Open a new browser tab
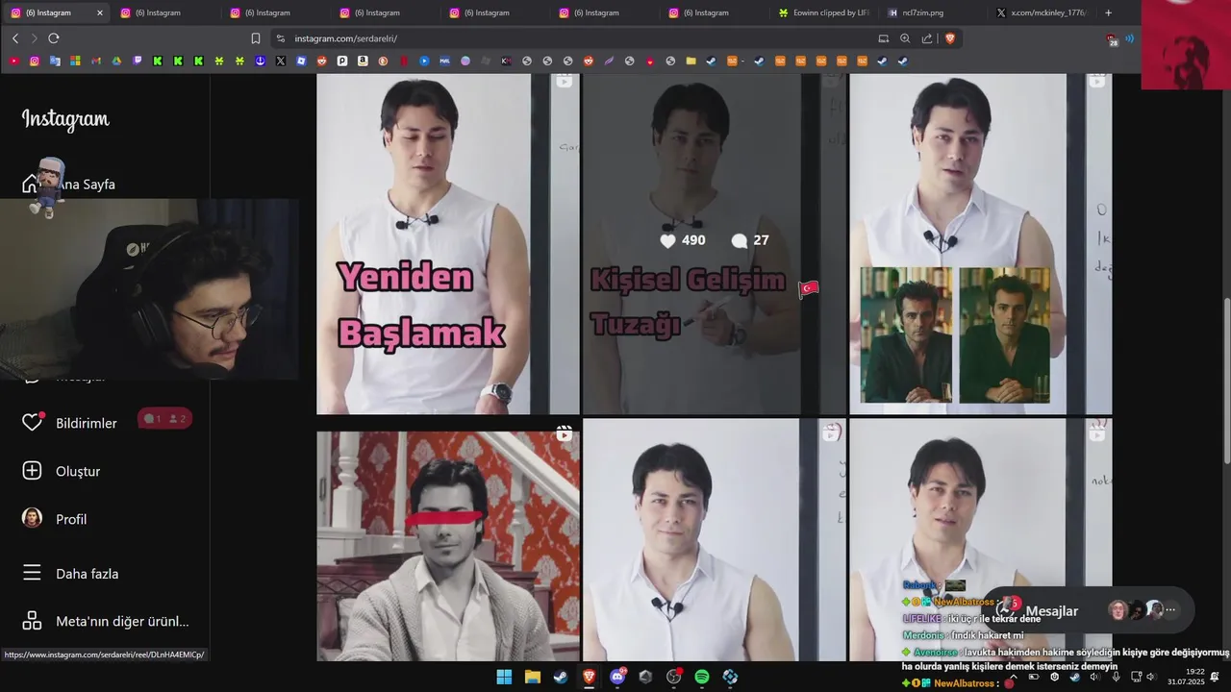Image resolution: width=1231 pixels, height=692 pixels. (x=1109, y=12)
